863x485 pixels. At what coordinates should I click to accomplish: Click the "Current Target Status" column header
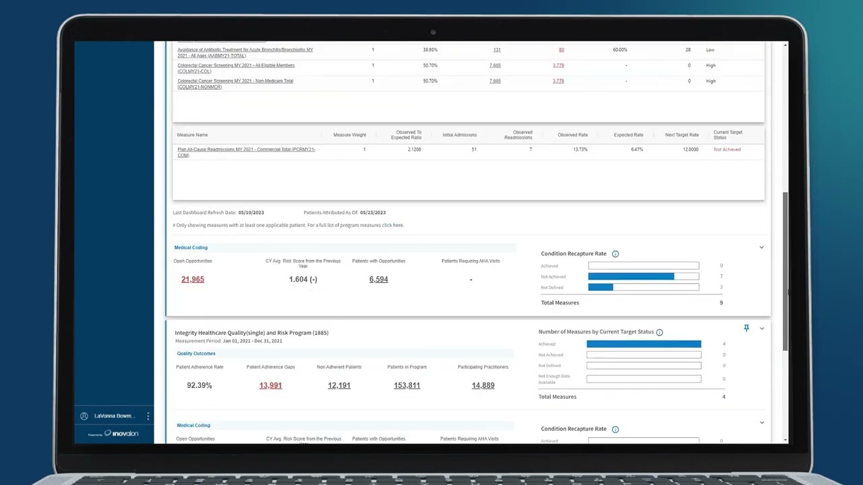click(727, 135)
